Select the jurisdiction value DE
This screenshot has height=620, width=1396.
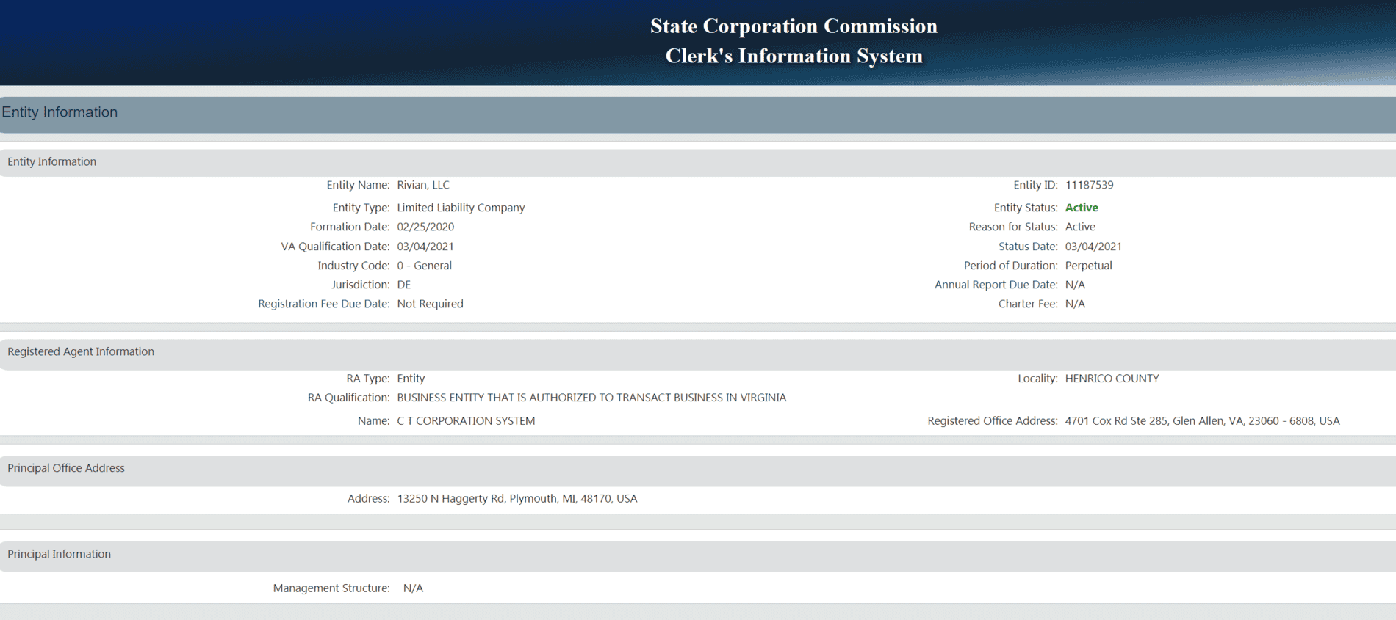click(x=404, y=285)
